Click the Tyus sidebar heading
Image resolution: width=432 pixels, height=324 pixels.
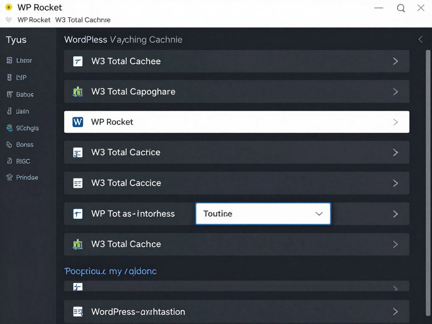[16, 40]
